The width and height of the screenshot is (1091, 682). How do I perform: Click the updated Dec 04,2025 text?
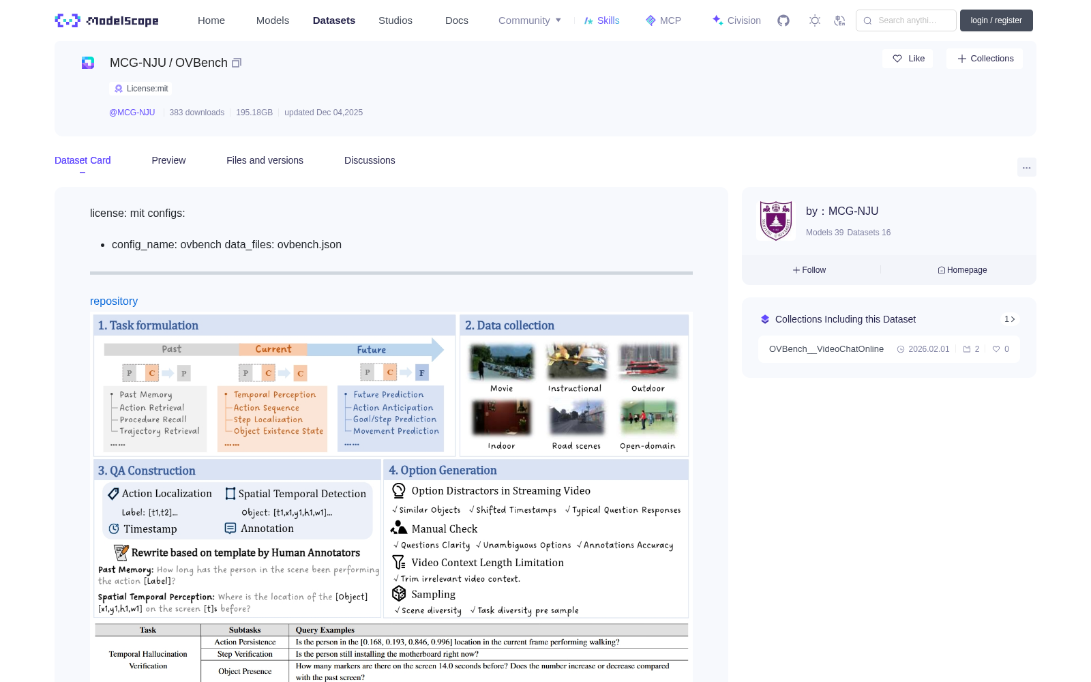(x=324, y=113)
